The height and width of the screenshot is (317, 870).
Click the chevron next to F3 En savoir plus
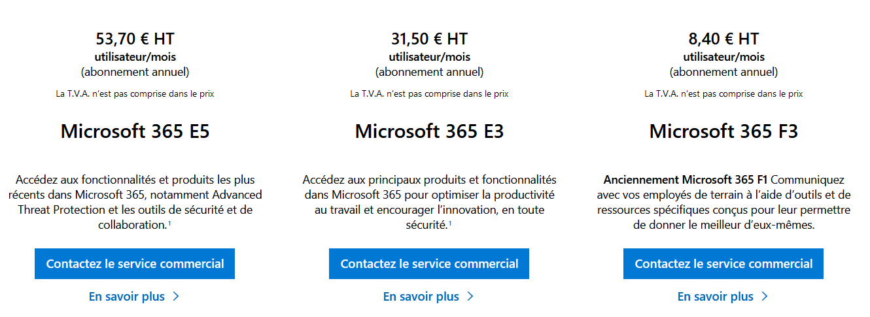(x=765, y=297)
